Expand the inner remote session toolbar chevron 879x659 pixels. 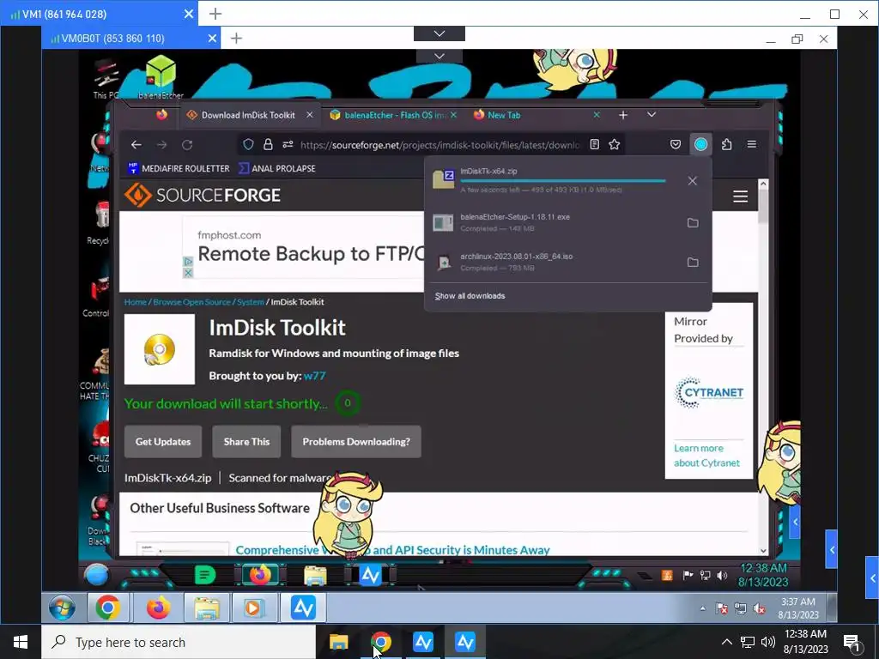439,56
